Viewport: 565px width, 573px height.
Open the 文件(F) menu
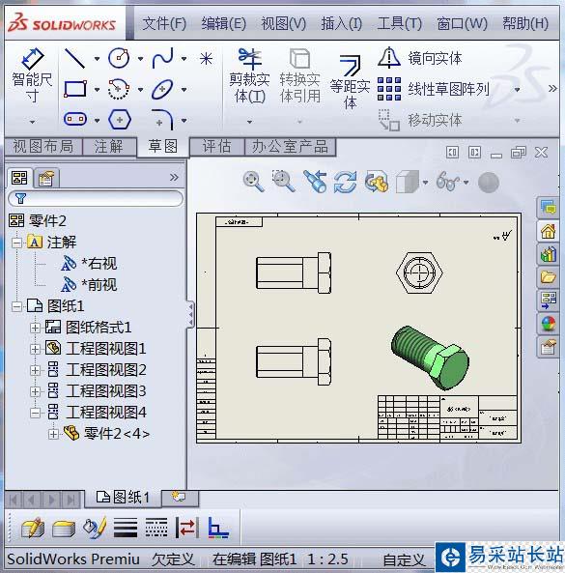tap(164, 24)
